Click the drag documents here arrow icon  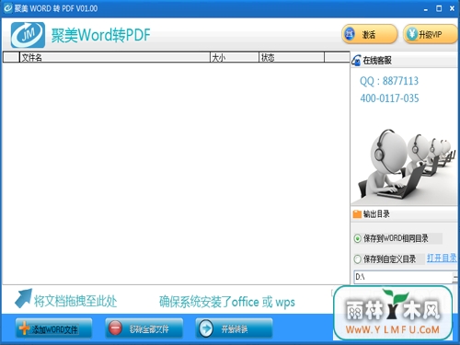point(24,298)
